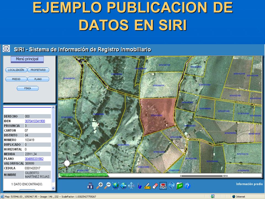Viewport: 265px width, 199px height.
Task: Click the CEDULA value 0301420317
Action: [x=33, y=168]
